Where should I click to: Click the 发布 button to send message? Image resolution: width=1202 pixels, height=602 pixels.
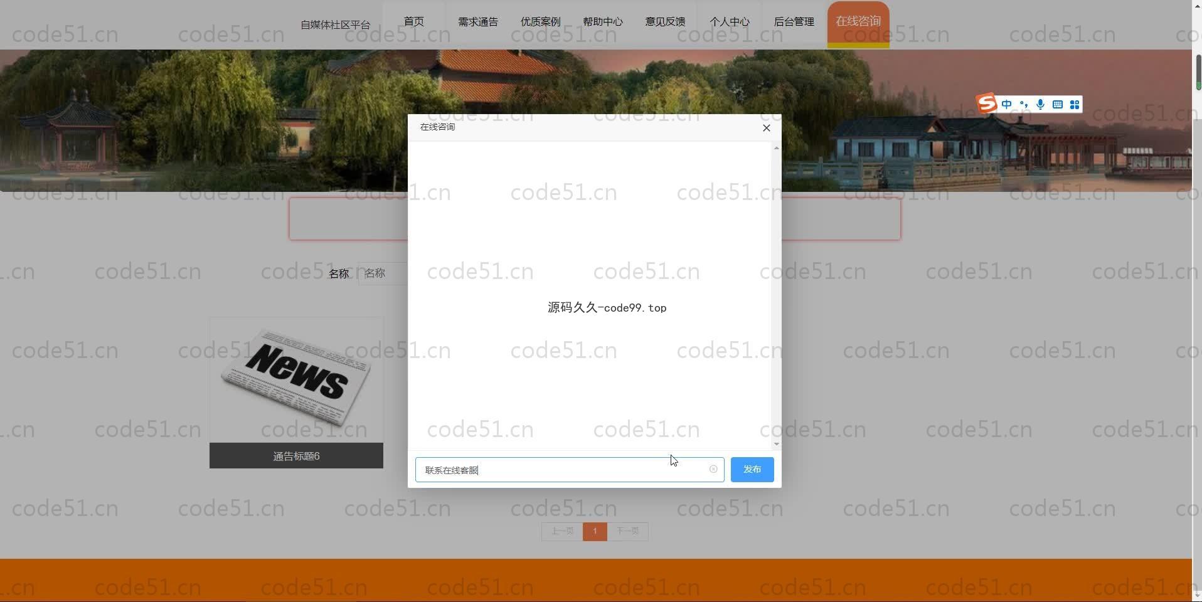[x=752, y=470]
